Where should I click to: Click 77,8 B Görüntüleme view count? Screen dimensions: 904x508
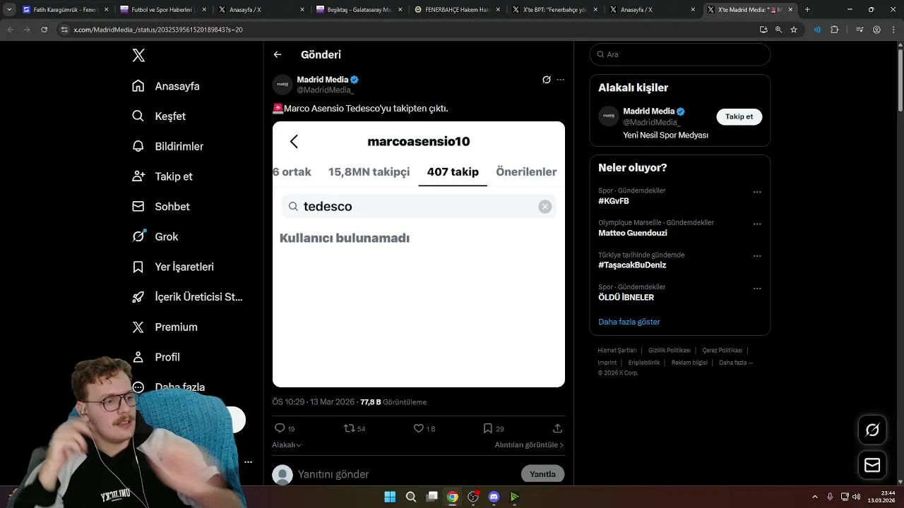click(393, 402)
